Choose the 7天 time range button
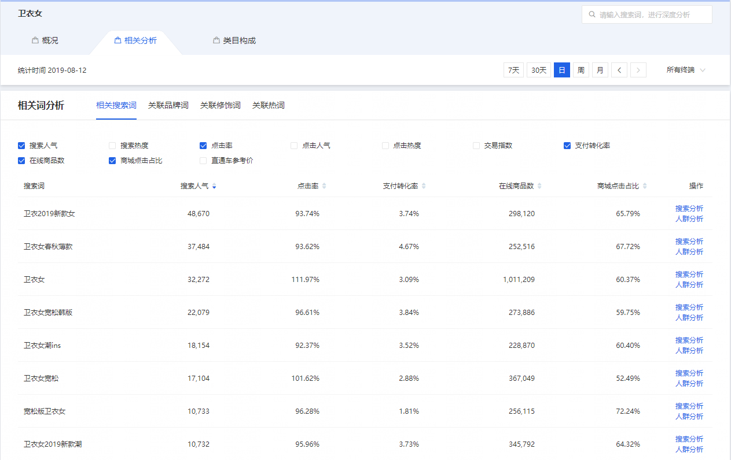731x460 pixels. coord(513,71)
